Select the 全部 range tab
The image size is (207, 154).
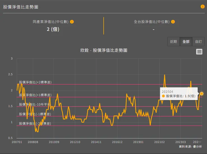186,42
